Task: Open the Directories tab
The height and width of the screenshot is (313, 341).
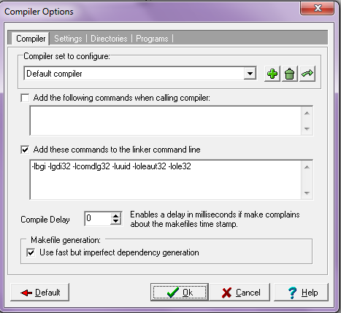Action: (x=109, y=39)
